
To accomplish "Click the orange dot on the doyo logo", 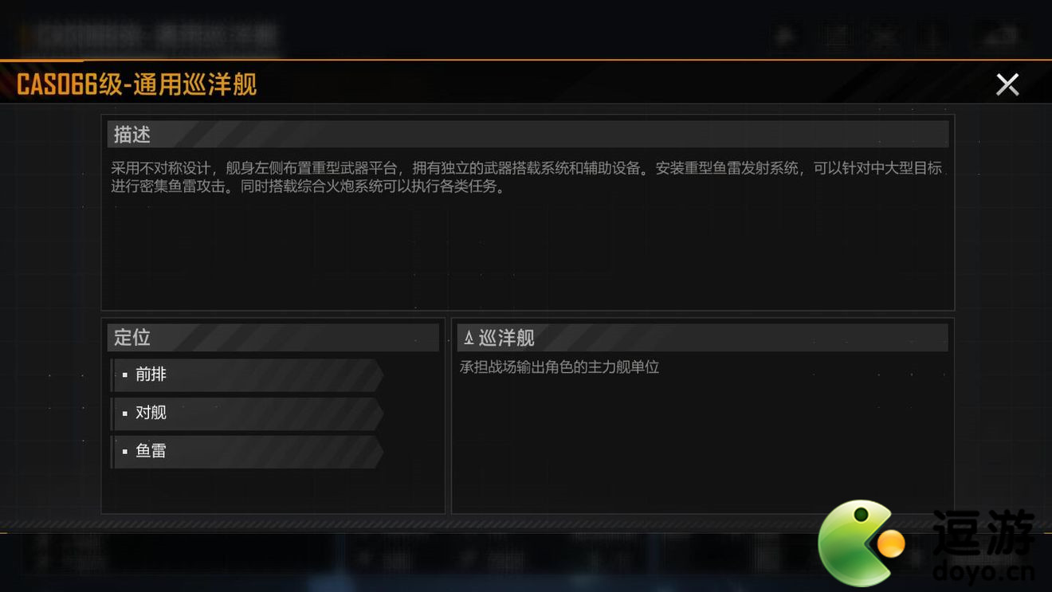I will click(890, 544).
